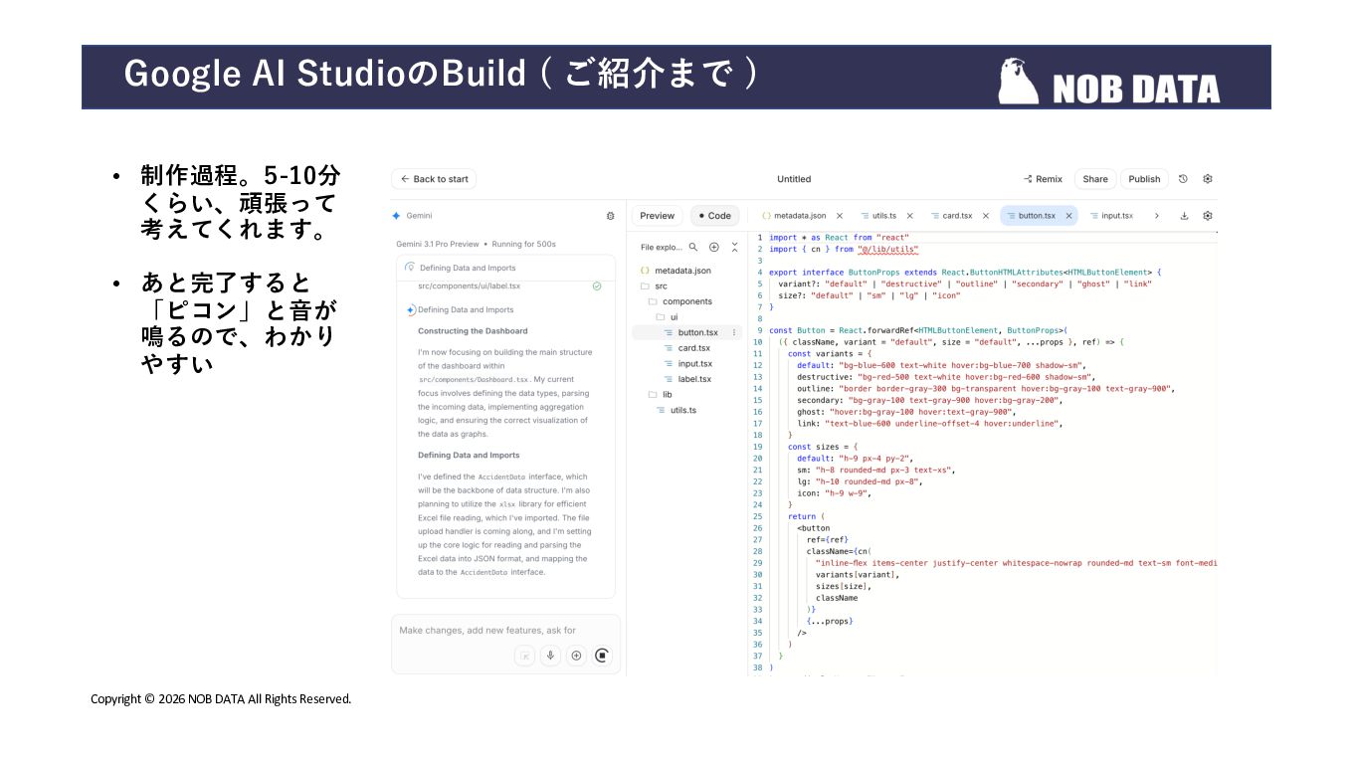Screen dimensions: 1354x761
Task: Click the Gemini sparkle logo
Action: pos(396,216)
